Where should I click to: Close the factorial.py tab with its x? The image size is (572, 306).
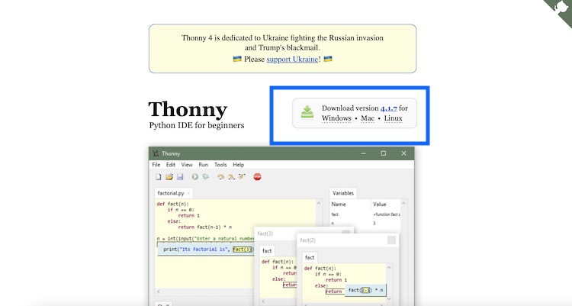coord(188,193)
